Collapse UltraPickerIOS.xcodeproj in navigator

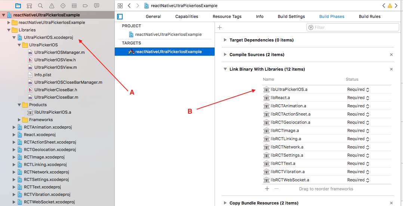pos(14,37)
